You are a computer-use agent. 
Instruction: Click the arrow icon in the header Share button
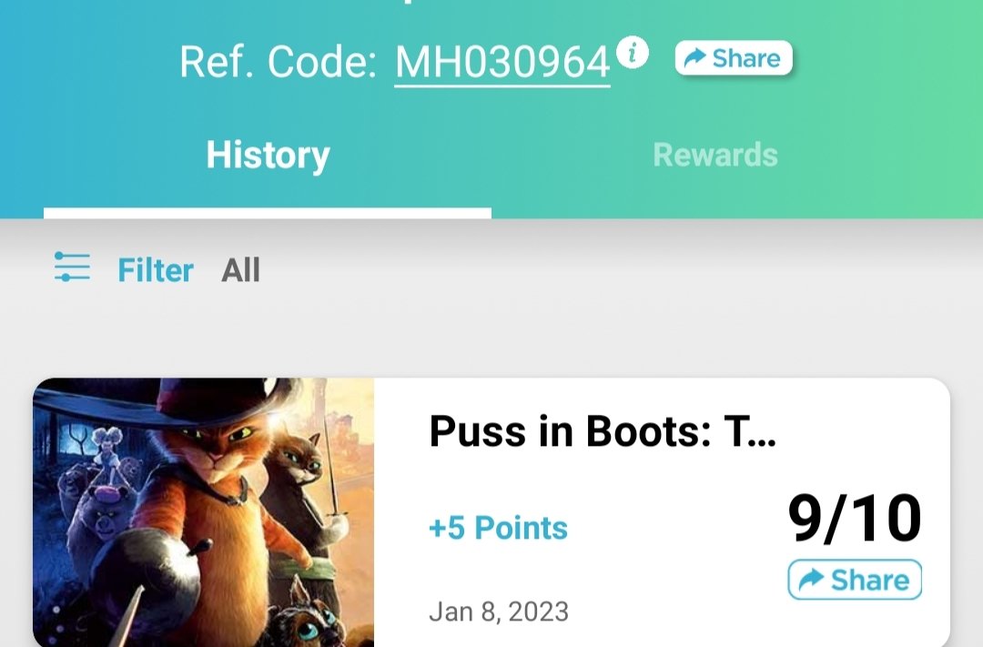(x=694, y=58)
